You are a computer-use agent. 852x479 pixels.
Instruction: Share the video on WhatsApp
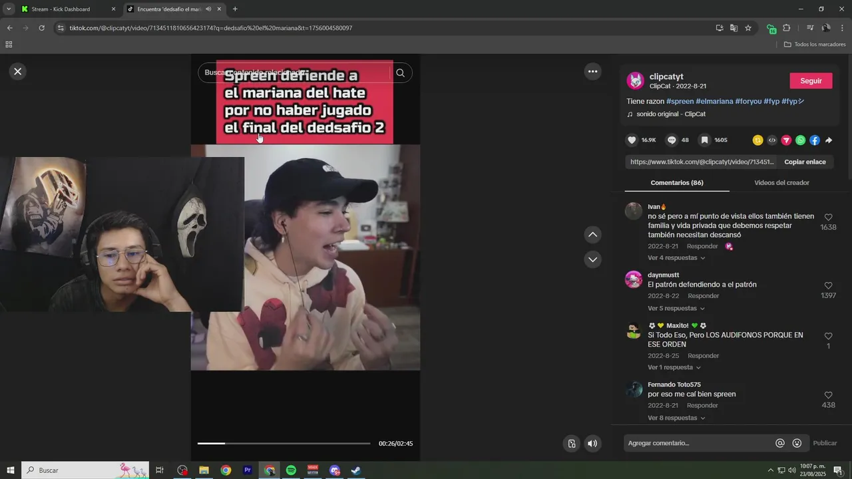(x=800, y=140)
